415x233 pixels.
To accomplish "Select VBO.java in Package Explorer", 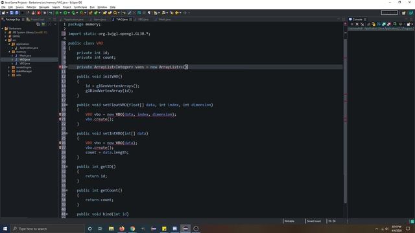I will pyautogui.click(x=25, y=63).
